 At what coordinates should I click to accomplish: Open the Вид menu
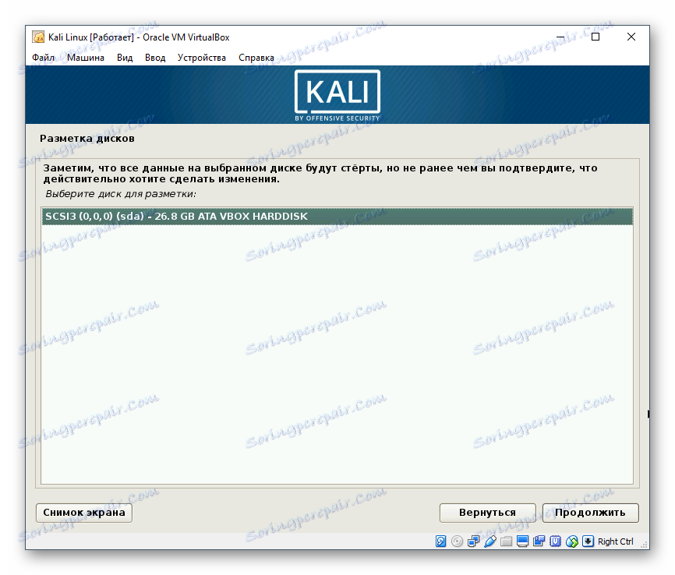pos(125,57)
